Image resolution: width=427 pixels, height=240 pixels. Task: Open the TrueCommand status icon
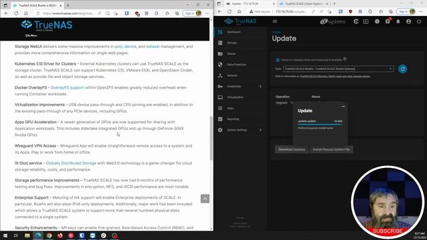click(356, 21)
